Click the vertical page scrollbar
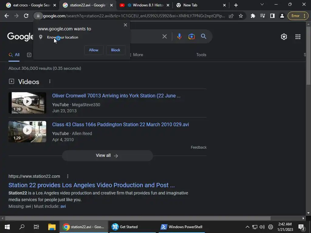The image size is (311, 233). (x=308, y=56)
